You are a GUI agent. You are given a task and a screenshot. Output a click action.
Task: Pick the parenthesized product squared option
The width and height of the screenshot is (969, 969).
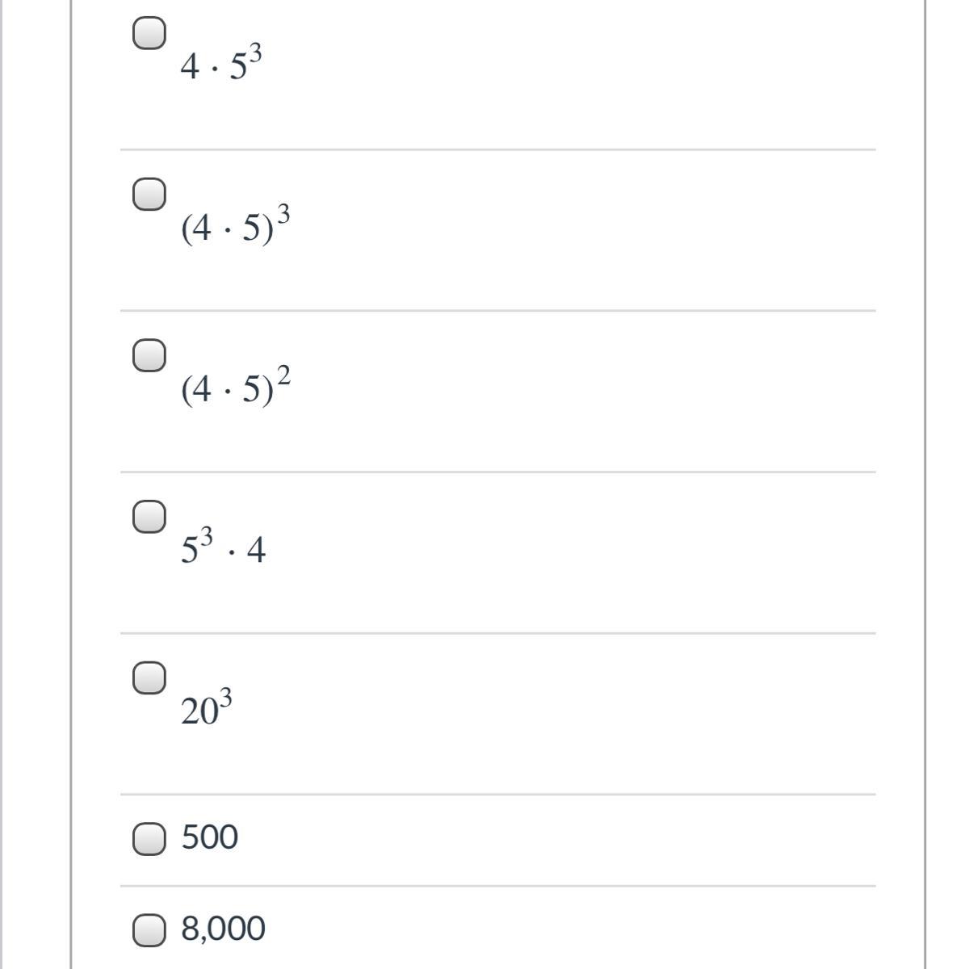(149, 355)
